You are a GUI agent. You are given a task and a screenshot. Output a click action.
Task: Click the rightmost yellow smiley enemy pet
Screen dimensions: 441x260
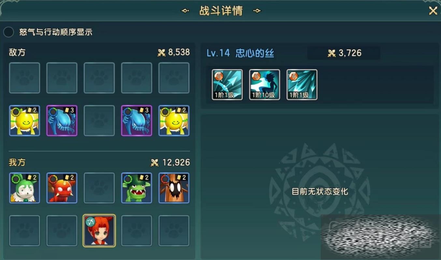(174, 121)
